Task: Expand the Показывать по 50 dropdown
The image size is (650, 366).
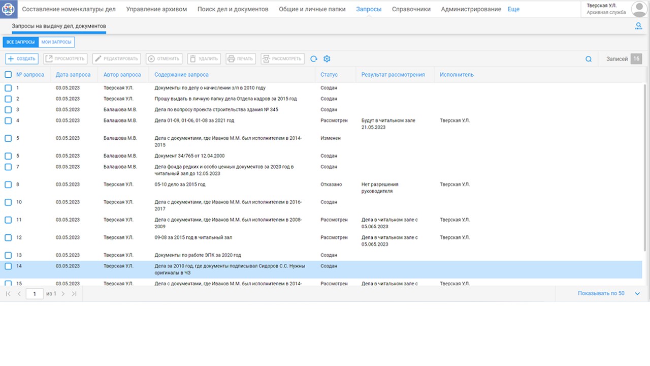Action: (x=638, y=294)
